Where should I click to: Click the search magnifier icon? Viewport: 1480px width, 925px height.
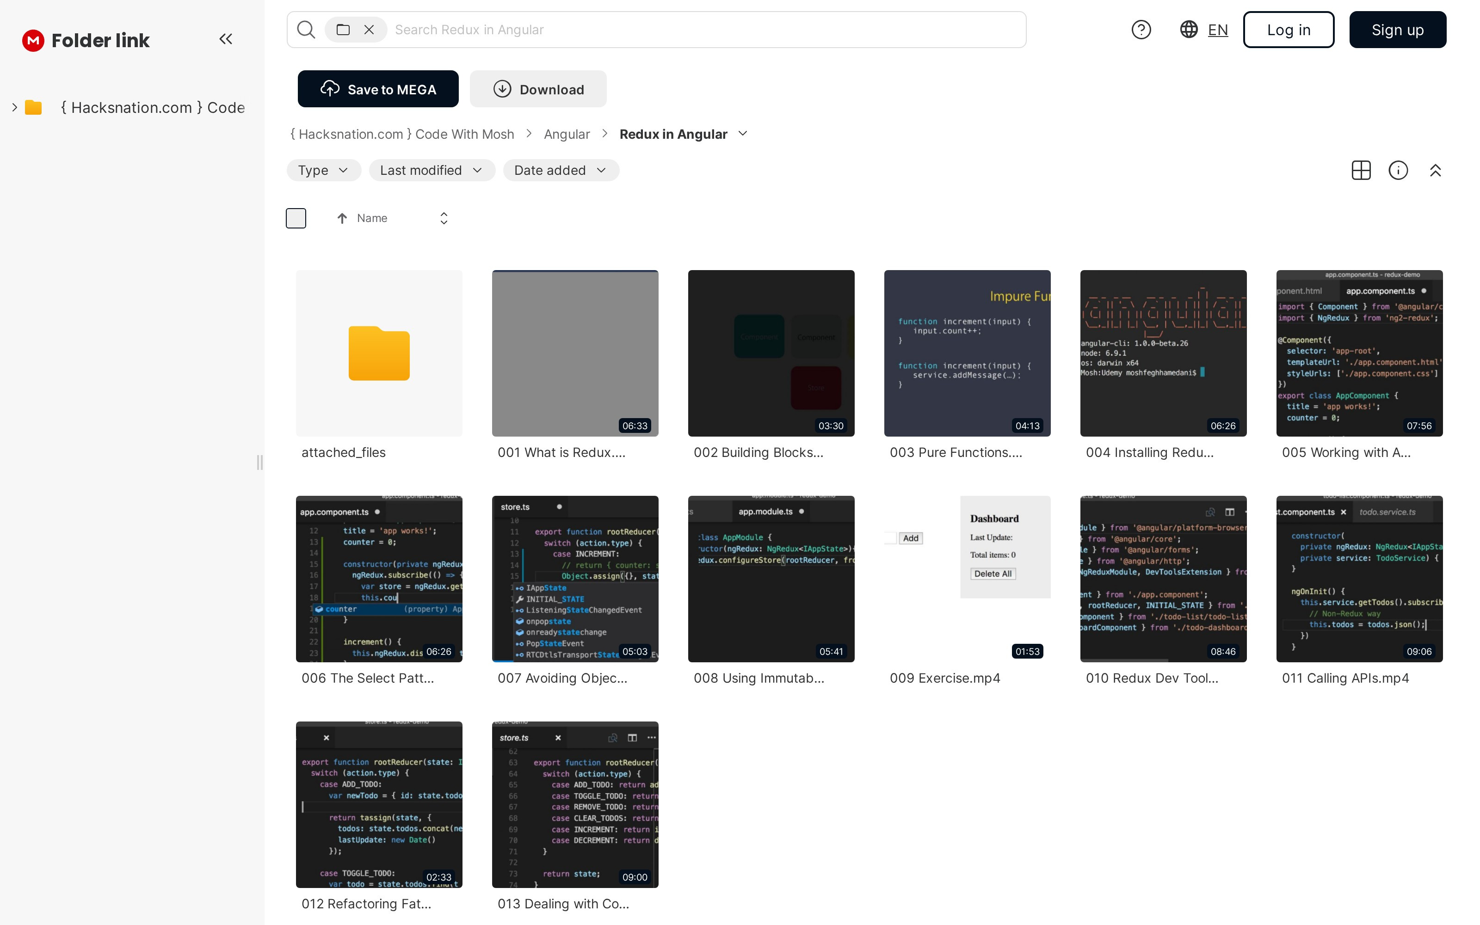click(x=306, y=29)
